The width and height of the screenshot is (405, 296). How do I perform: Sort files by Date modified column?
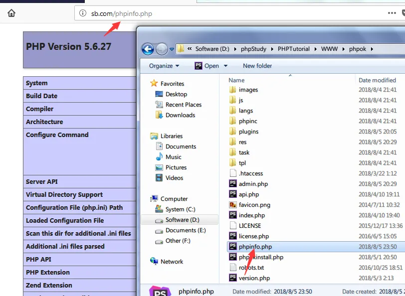377,80
